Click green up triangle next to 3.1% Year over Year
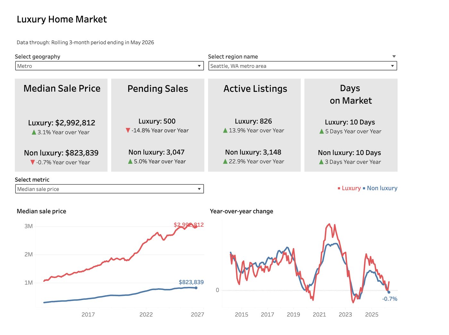 click(34, 132)
